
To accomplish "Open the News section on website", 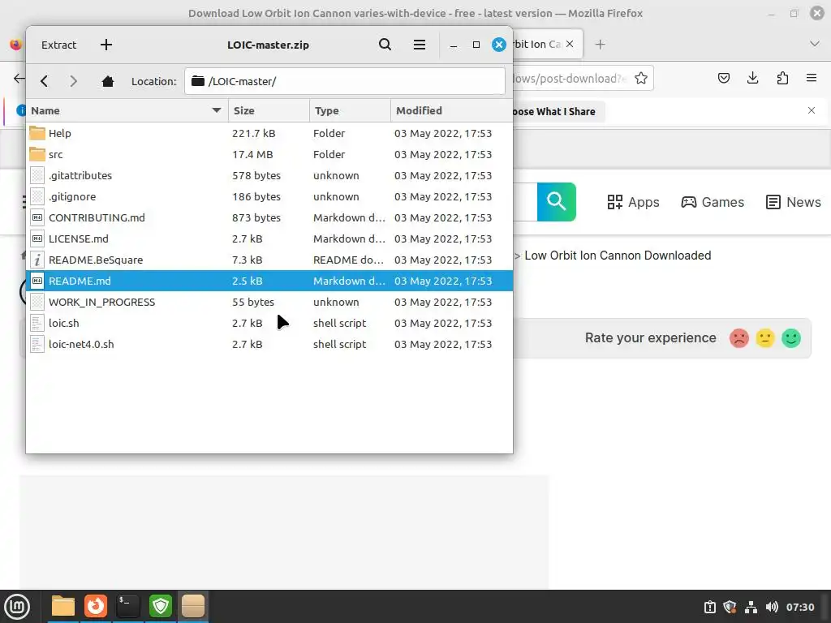I will pyautogui.click(x=794, y=202).
